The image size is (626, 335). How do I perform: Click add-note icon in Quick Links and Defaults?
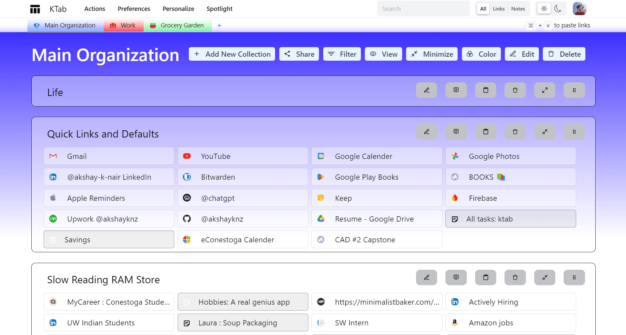tap(456, 132)
